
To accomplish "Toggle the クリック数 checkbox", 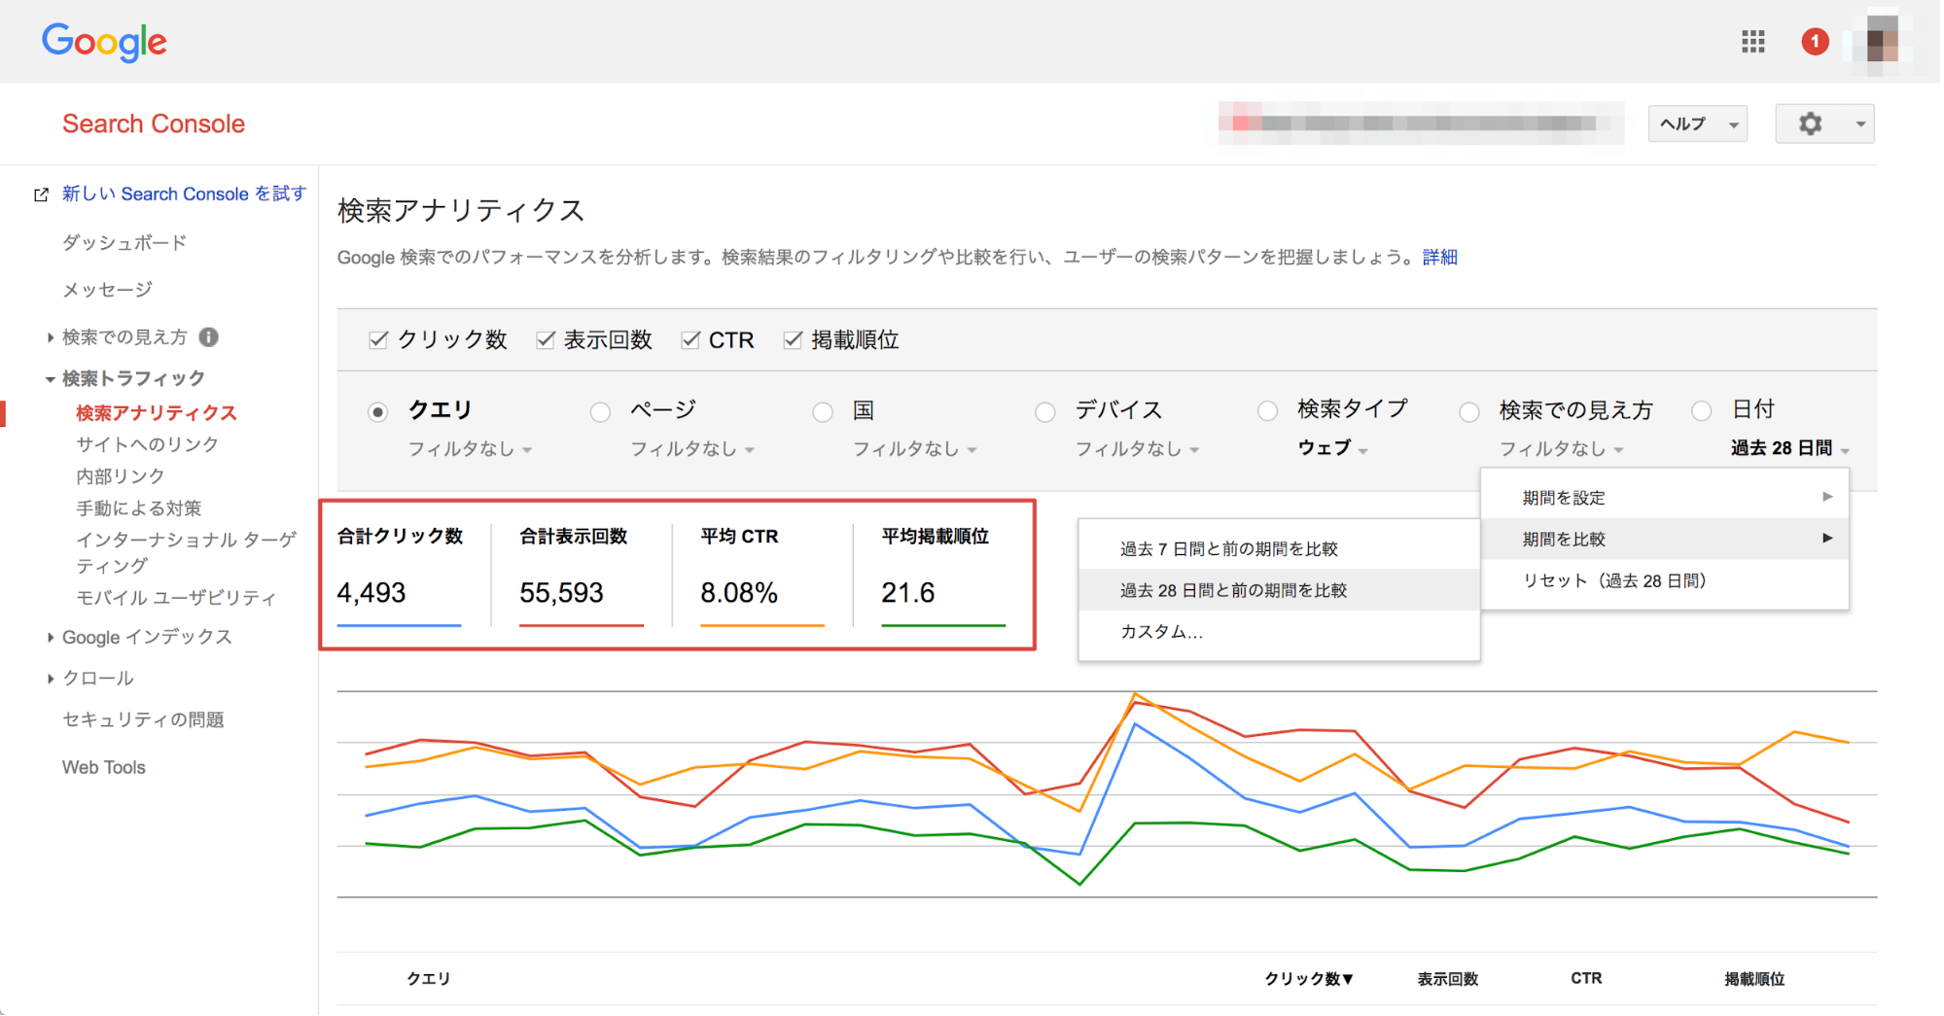I will [x=378, y=340].
